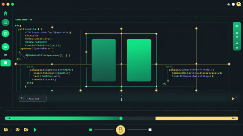Click the card-shaped circle sidebar icon
Image resolution: width=243 pixels, height=136 pixels.
(5, 47)
